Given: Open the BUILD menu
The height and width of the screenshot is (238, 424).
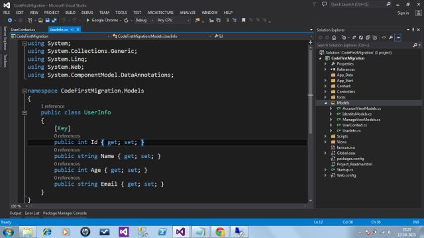Looking at the screenshot, I should 70,13.
